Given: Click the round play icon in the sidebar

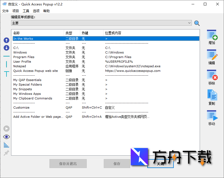Looking at the screenshot, I should pyautogui.click(x=6, y=128).
